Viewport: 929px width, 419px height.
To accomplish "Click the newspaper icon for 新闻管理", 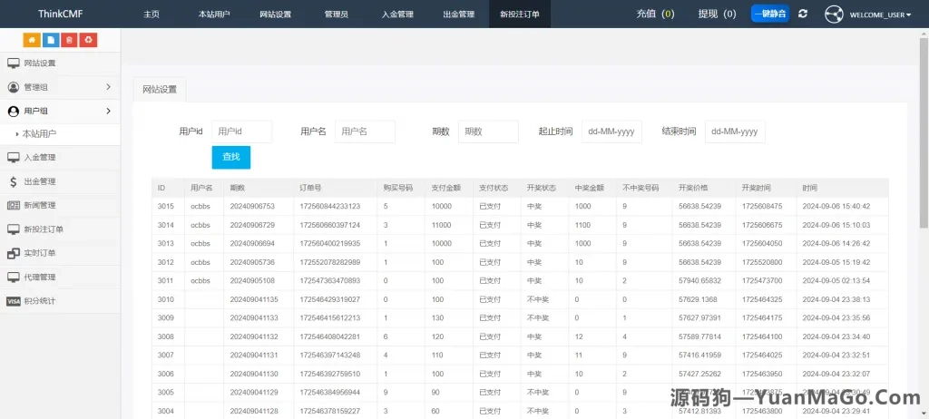I will pos(13,206).
